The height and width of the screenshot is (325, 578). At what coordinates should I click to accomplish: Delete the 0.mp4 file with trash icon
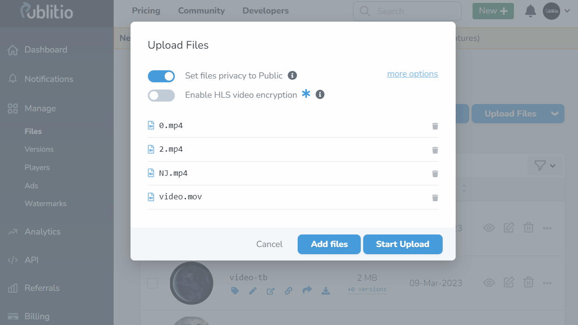(x=435, y=126)
